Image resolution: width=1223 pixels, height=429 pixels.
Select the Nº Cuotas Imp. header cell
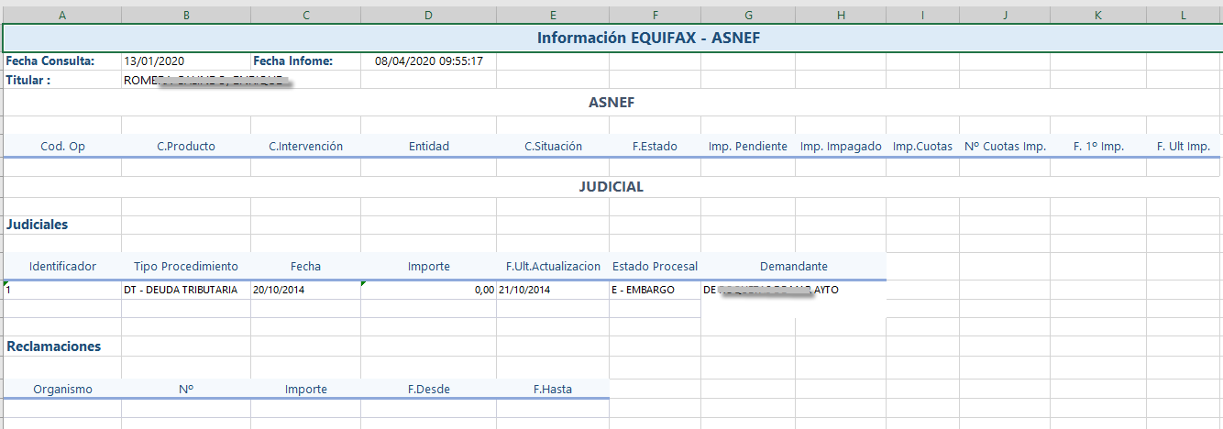tap(1005, 146)
